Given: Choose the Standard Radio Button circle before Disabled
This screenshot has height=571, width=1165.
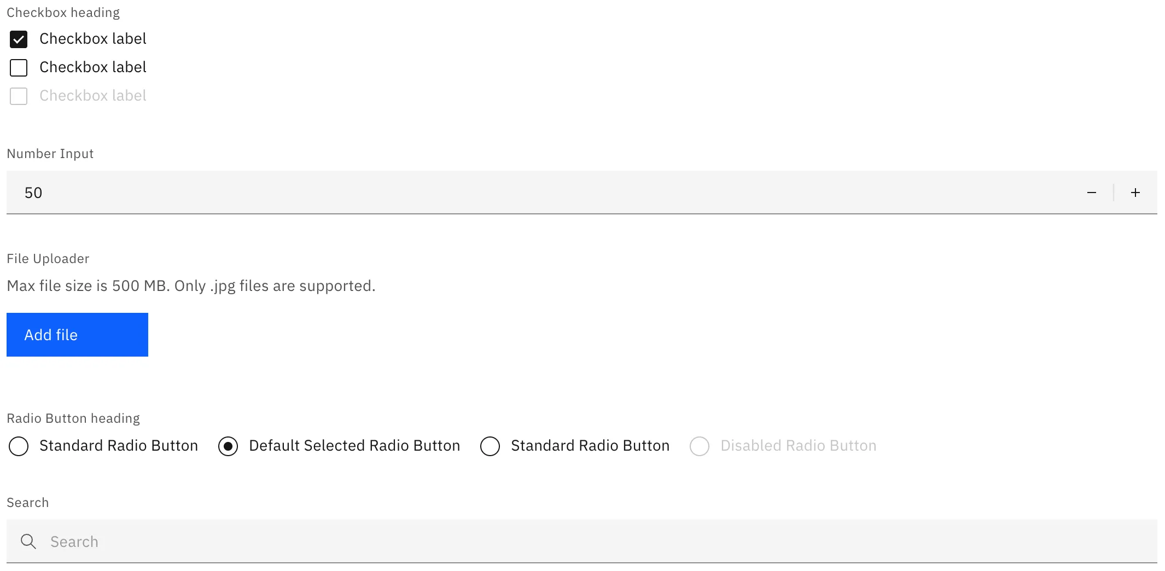Looking at the screenshot, I should [x=490, y=446].
